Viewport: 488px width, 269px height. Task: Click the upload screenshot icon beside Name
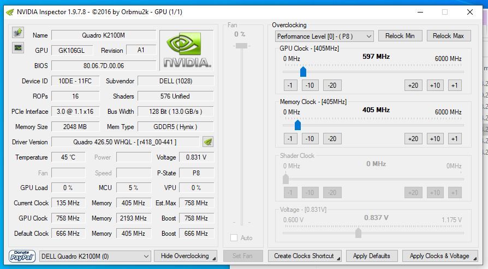[x=18, y=32]
